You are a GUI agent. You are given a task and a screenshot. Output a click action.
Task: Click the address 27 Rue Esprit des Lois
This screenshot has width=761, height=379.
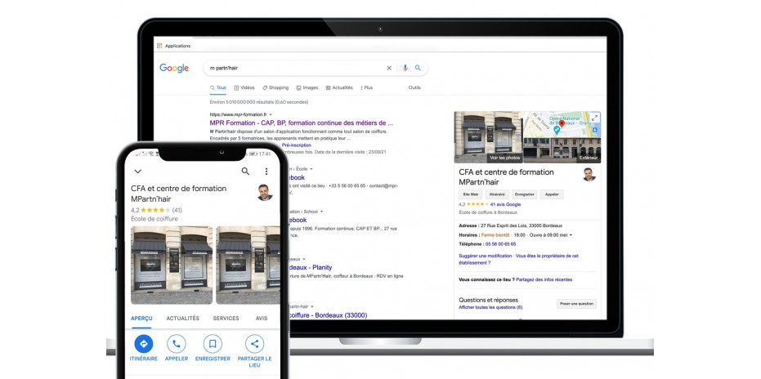coord(522,225)
